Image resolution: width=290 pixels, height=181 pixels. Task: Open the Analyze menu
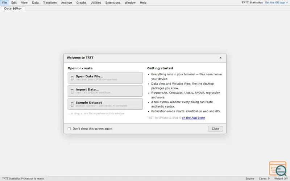[x=66, y=3]
